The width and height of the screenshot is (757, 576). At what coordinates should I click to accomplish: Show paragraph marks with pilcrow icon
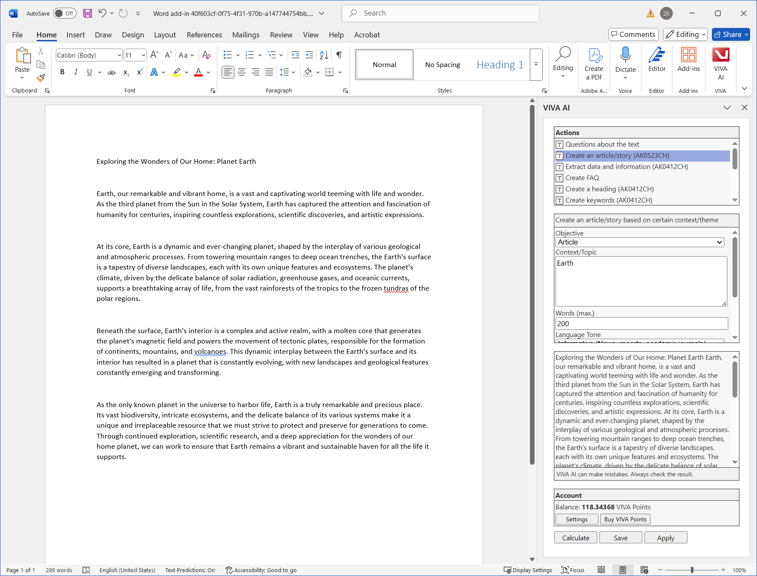[x=339, y=55]
